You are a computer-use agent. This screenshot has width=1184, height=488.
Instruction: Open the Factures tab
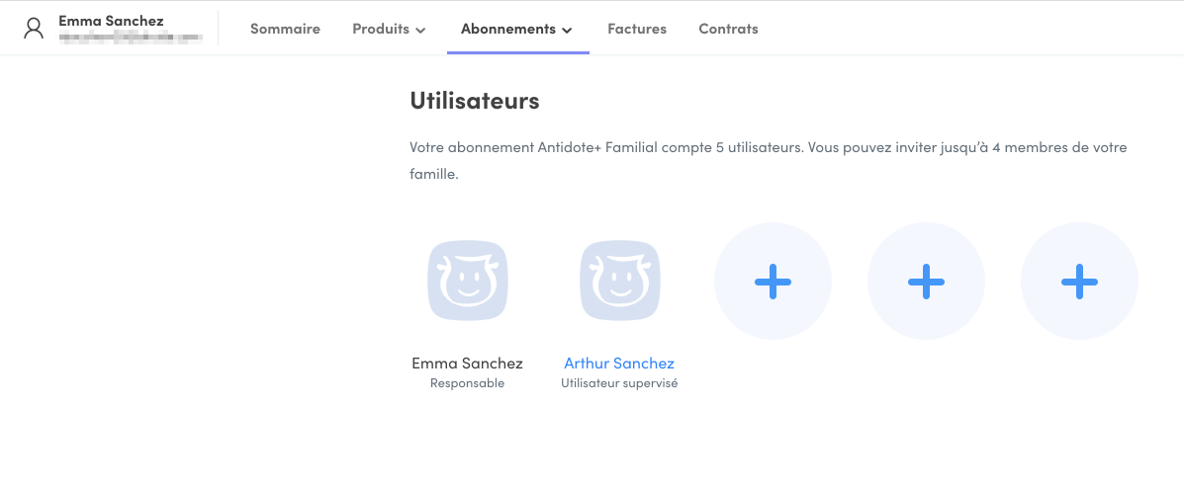[x=637, y=29]
